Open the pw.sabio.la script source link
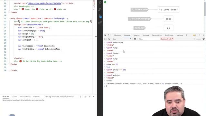Viewport: 206px width, 116px height. coord(44,3)
